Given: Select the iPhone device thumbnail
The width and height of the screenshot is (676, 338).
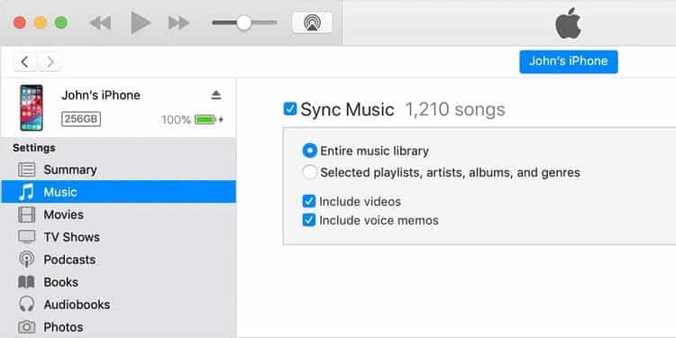Looking at the screenshot, I should click(32, 107).
